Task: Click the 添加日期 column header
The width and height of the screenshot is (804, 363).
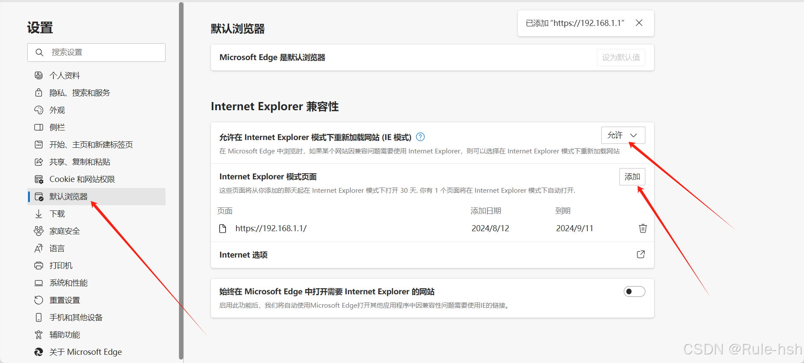Action: point(486,211)
